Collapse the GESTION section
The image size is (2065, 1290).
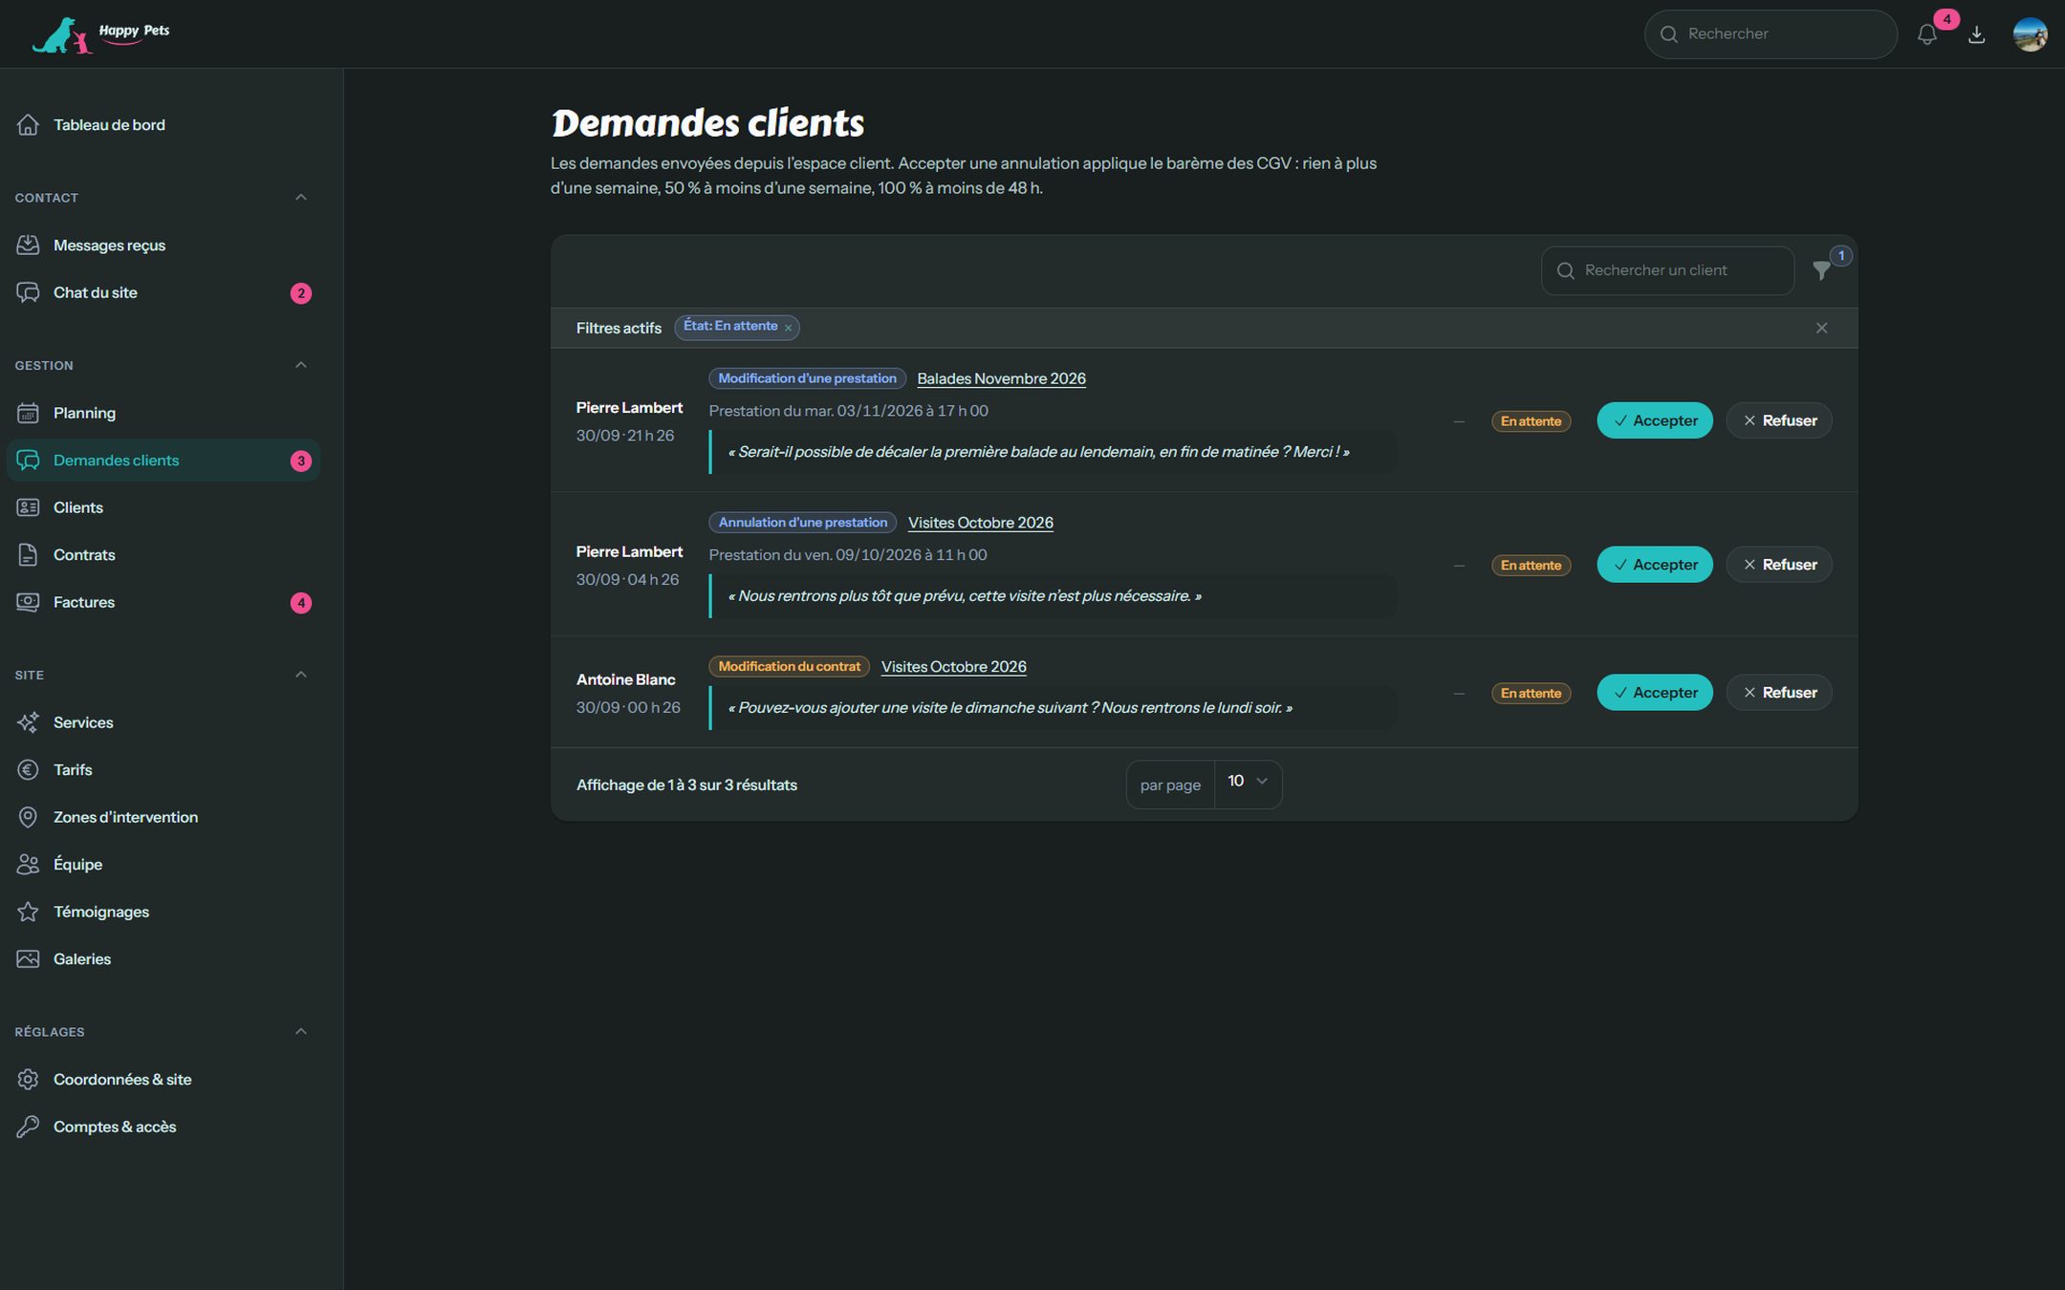(x=301, y=365)
